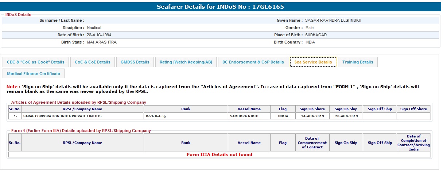Switch to the Training Details tab
The width and height of the screenshot is (447, 173).
358,62
